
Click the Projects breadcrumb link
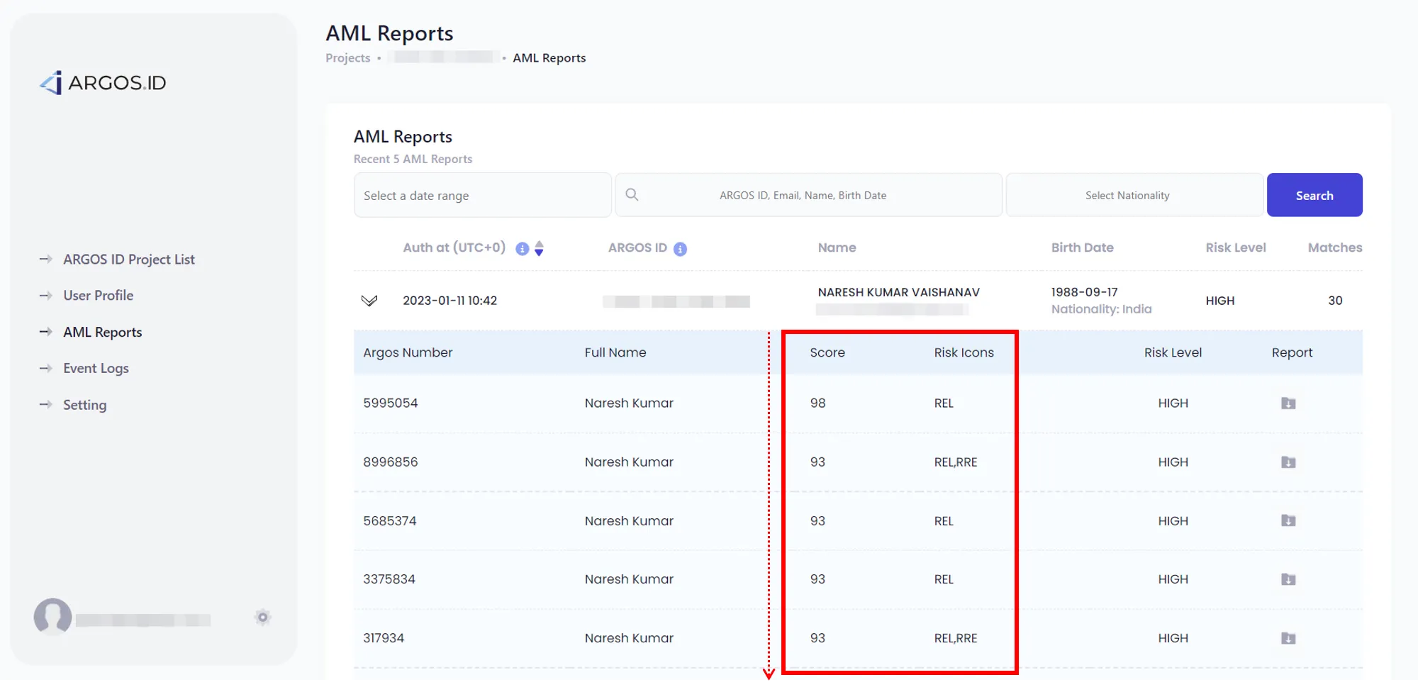pyautogui.click(x=347, y=58)
